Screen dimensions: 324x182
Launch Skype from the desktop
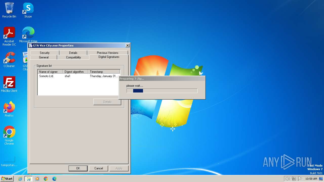point(28,10)
